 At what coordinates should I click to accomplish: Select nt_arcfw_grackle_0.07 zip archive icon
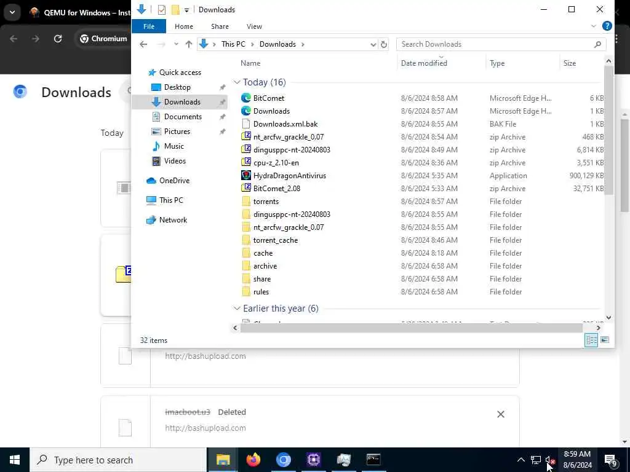click(246, 136)
